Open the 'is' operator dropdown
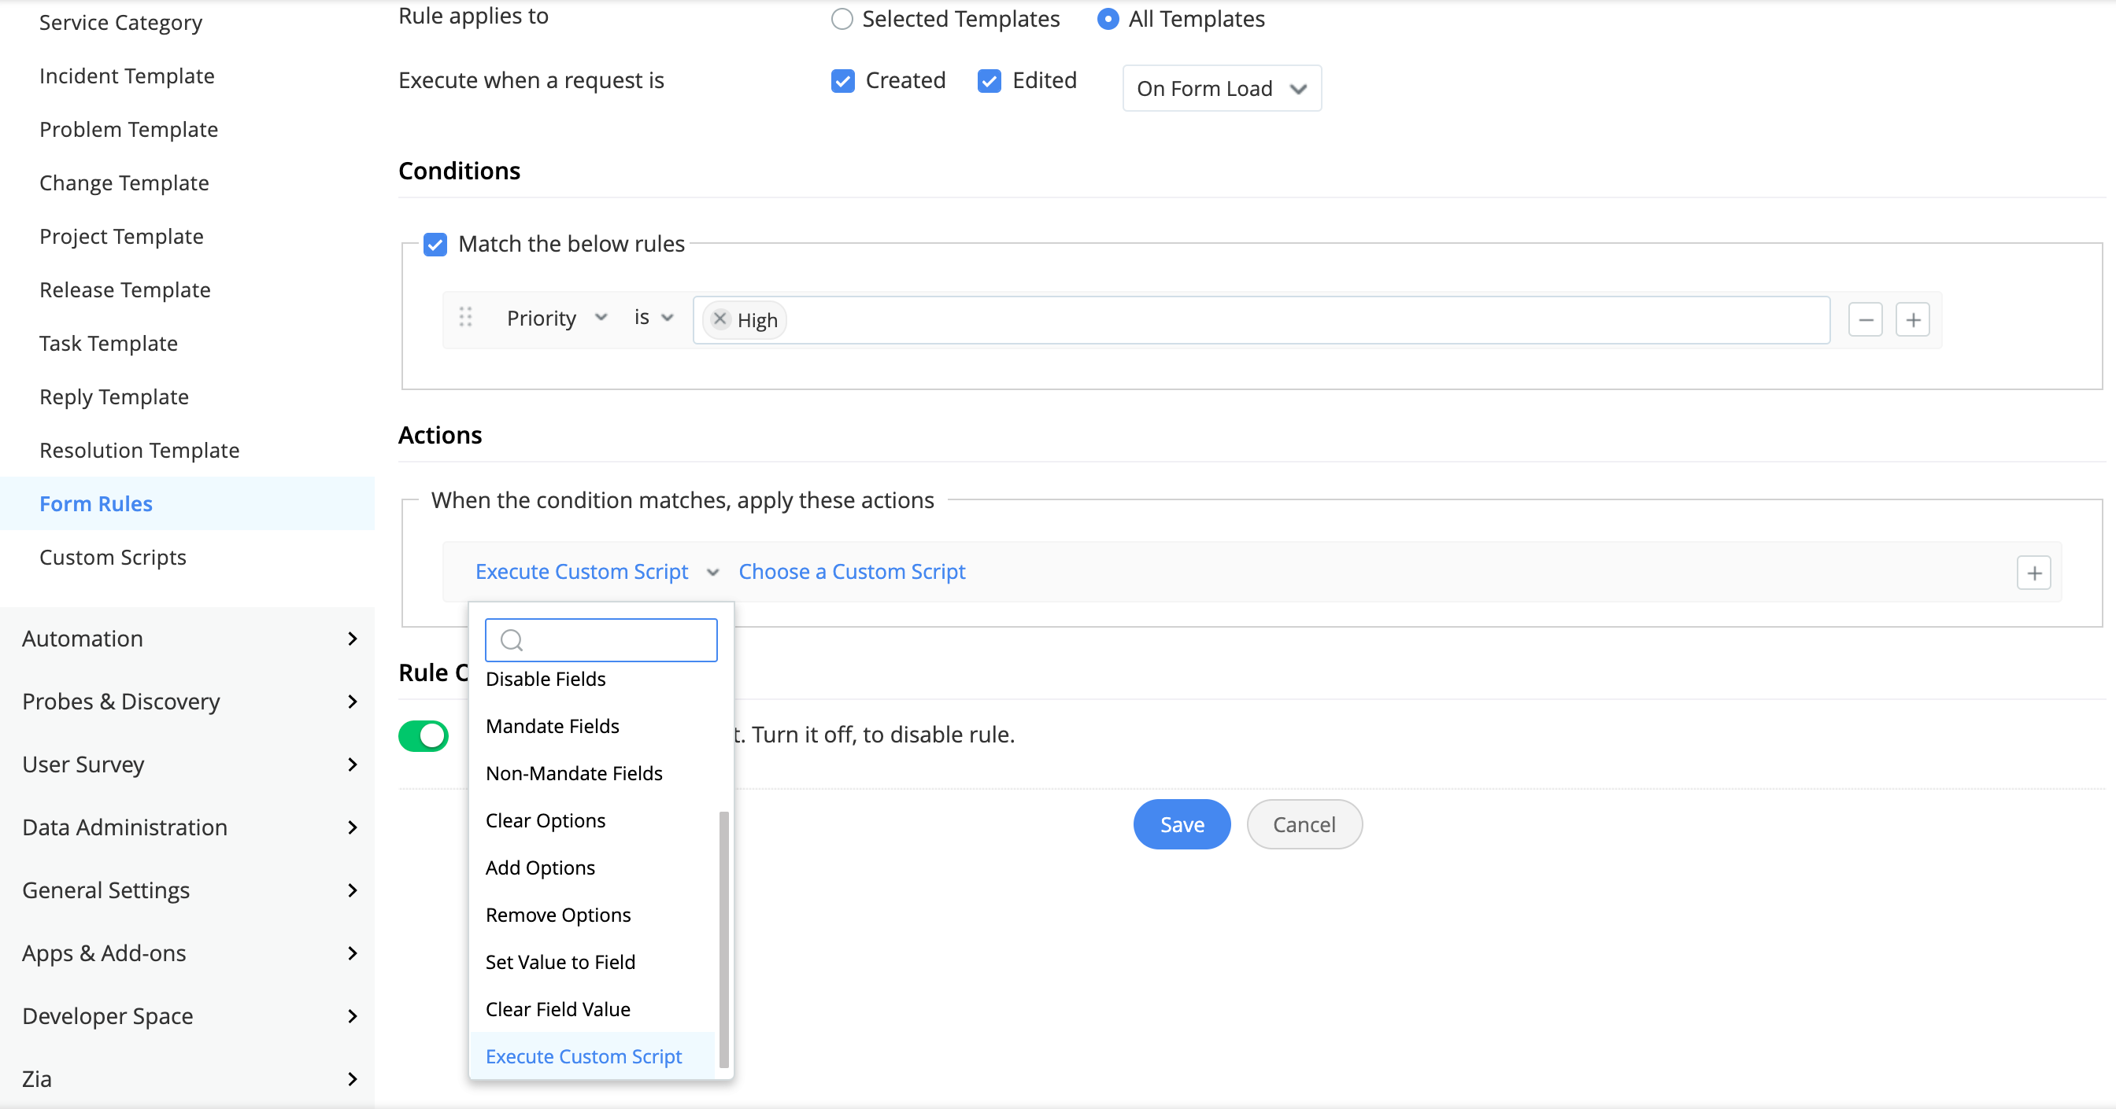This screenshot has width=2116, height=1109. click(x=653, y=318)
